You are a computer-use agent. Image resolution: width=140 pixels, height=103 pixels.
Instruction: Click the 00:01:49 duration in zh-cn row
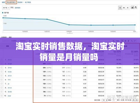coord(101,76)
